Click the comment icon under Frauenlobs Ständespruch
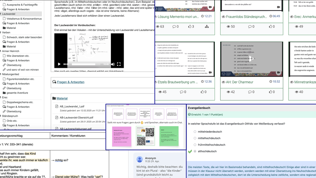Screen dimensions: 316x178 (250, 26)
